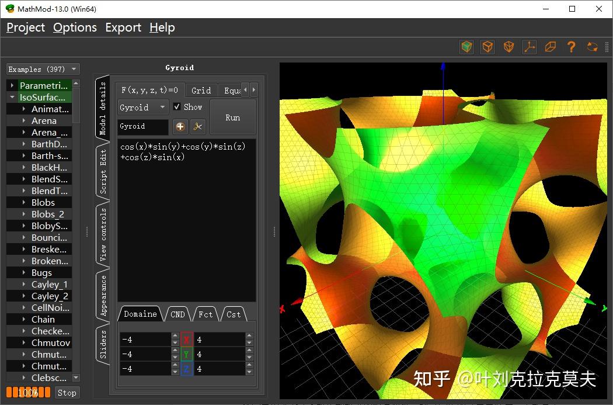The width and height of the screenshot is (613, 405).
Task: Open the Export menu
Action: click(x=123, y=27)
